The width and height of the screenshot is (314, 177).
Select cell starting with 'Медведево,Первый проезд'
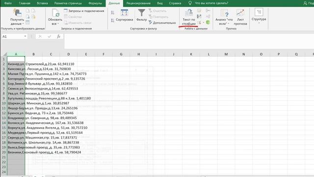pos(16,133)
